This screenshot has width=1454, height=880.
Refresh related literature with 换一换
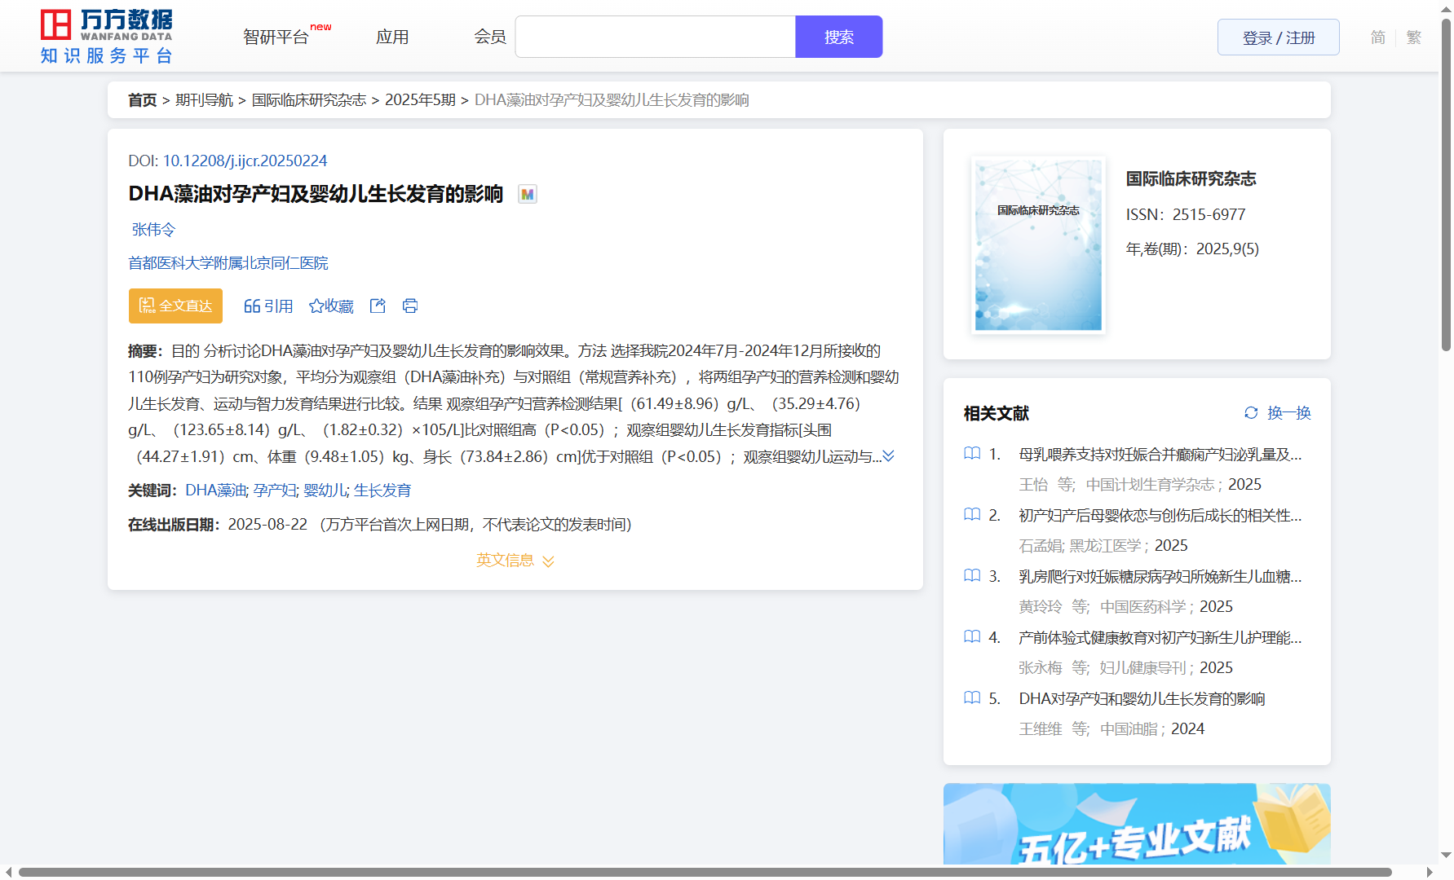1277,413
